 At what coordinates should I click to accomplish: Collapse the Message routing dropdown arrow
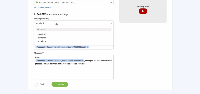tap(111, 23)
